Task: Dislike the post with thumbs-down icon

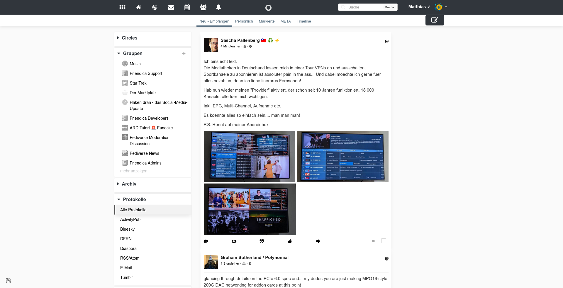Action: coord(318,241)
